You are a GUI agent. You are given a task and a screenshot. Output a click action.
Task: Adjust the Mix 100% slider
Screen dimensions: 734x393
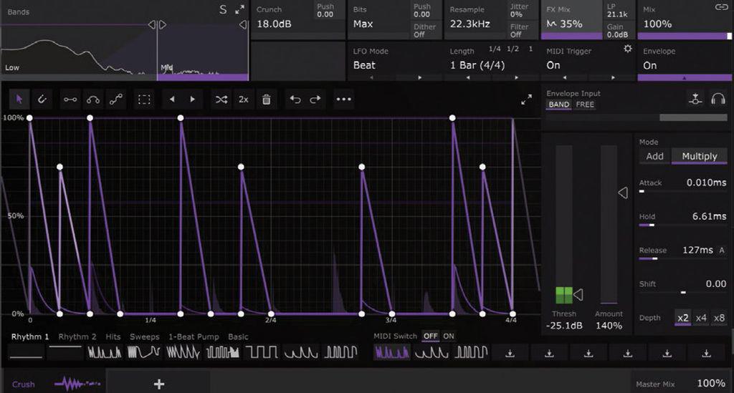(x=685, y=36)
